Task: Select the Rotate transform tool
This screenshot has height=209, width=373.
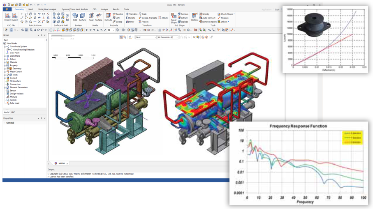Action: click(x=131, y=18)
